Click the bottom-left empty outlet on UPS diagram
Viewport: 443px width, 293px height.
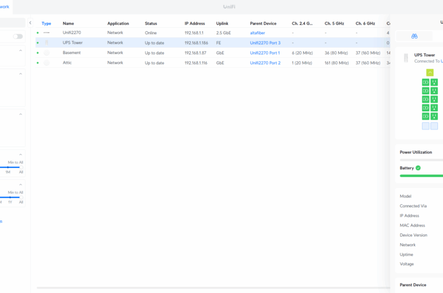click(x=425, y=126)
